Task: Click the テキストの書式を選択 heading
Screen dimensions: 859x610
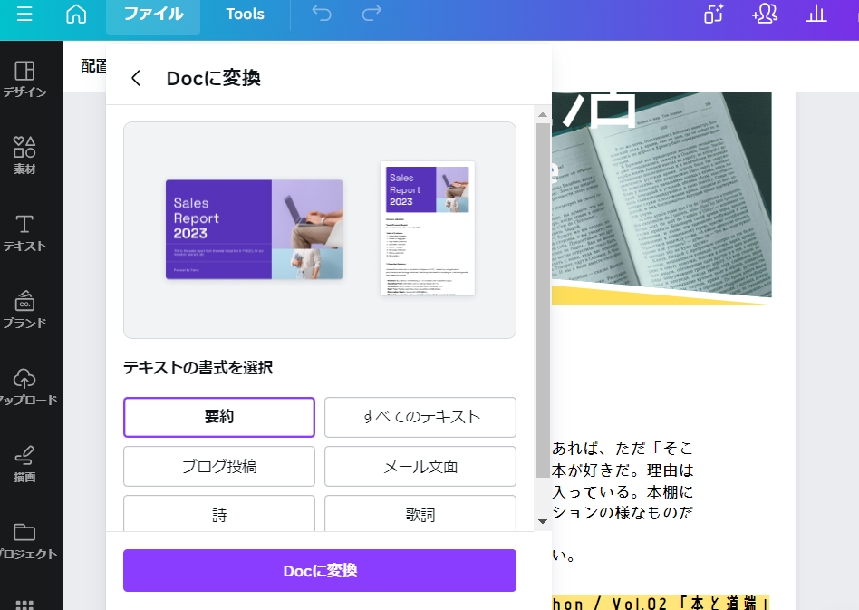Action: coord(198,367)
